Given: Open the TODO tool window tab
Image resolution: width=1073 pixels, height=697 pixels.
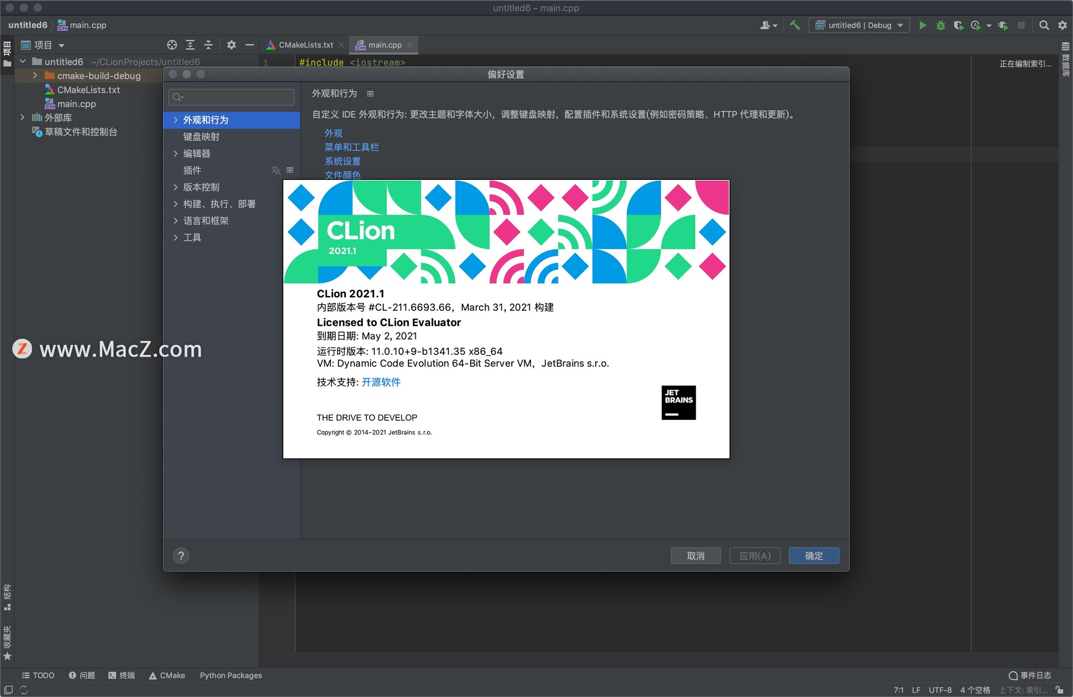Looking at the screenshot, I should click(38, 675).
